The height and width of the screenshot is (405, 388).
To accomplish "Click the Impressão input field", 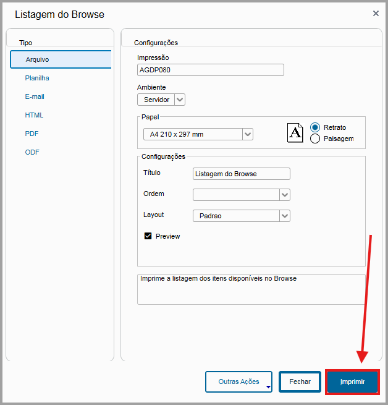I will tap(210, 70).
